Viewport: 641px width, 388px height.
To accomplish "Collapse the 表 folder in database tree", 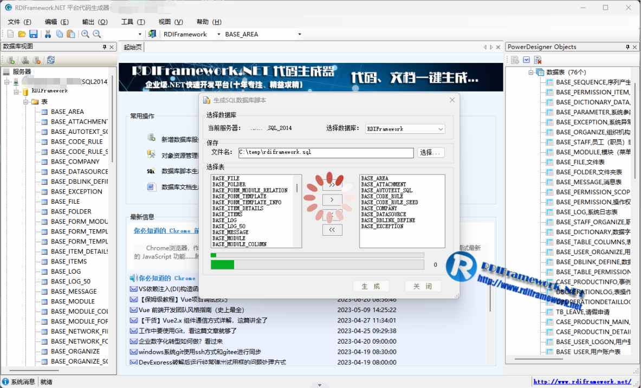I will click(25, 102).
